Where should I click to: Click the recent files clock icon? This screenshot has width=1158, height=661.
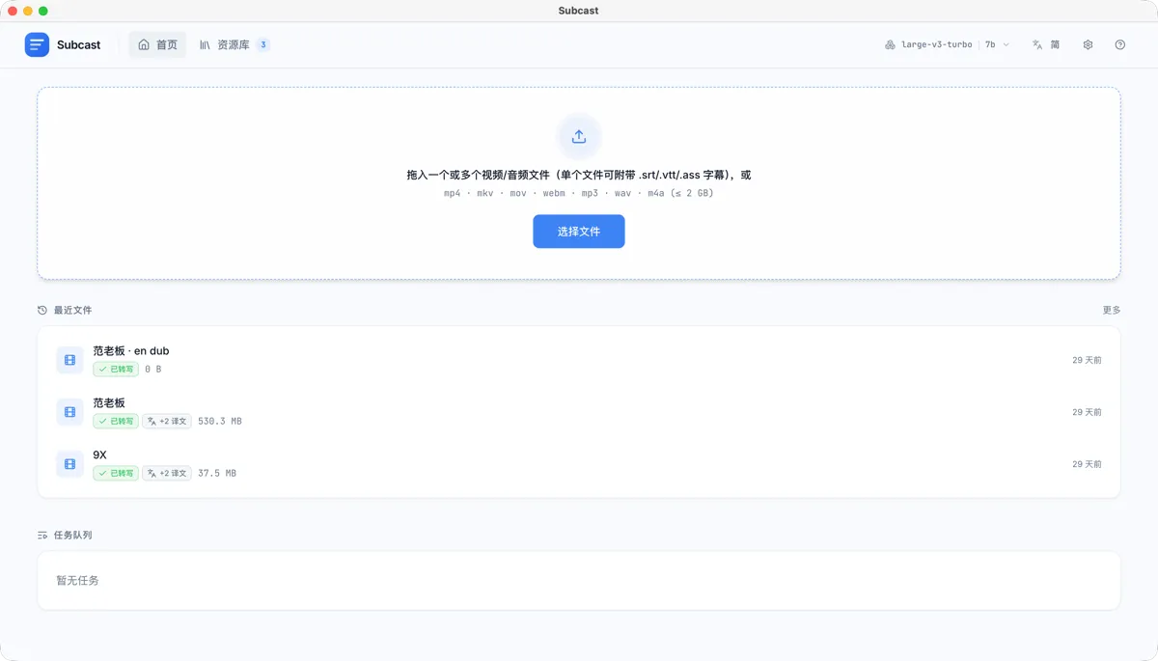click(x=41, y=310)
